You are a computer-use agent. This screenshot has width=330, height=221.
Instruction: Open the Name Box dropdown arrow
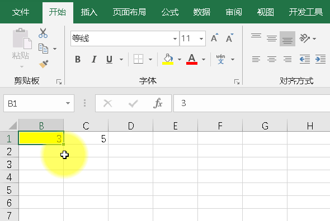68,103
